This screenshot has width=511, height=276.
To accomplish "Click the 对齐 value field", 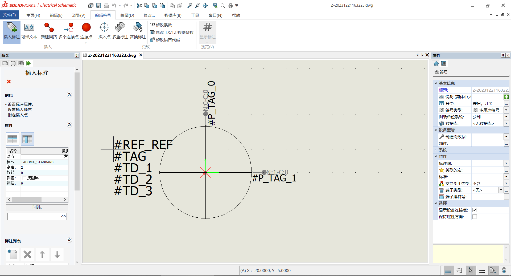I will point(44,157).
